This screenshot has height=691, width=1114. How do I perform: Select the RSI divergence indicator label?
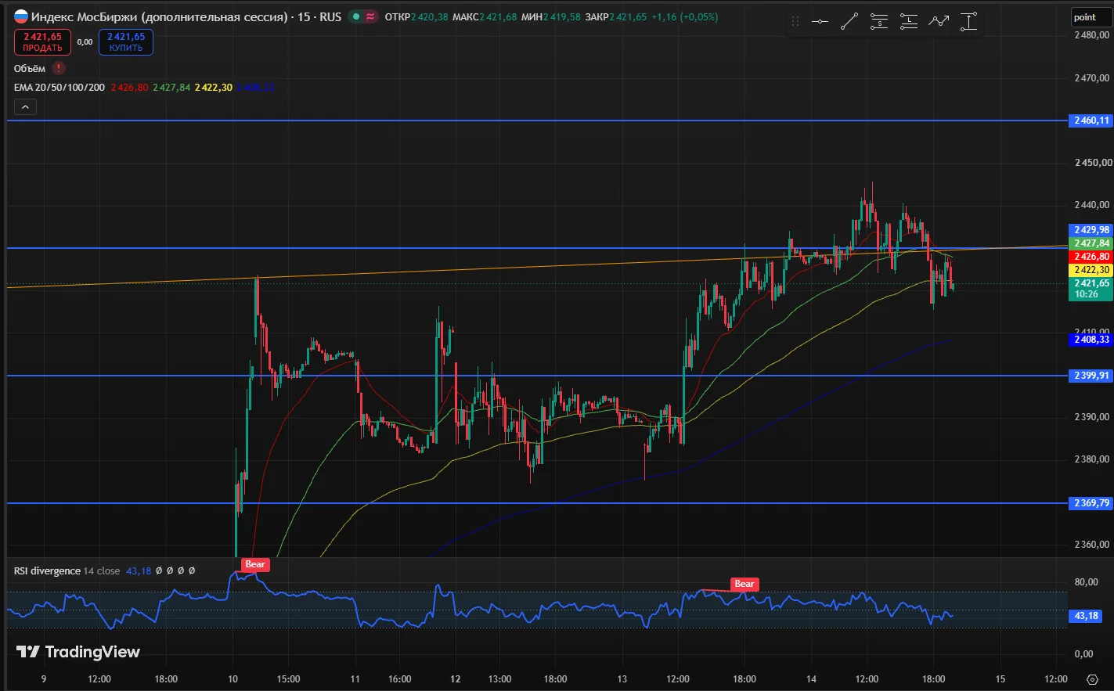47,570
